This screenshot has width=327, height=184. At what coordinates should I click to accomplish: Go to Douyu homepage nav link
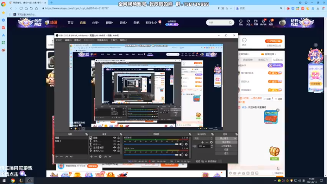point(70,22)
